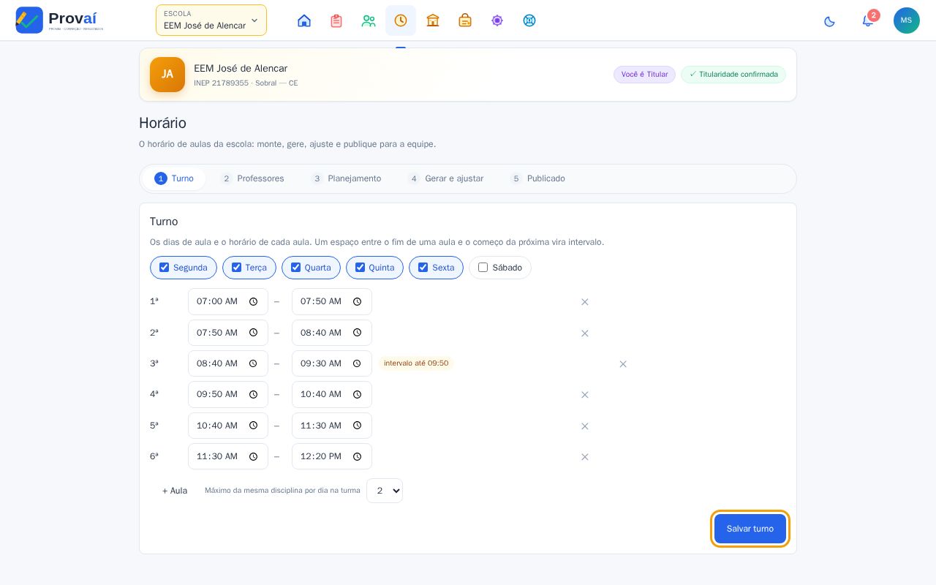Uncheck the Quinta checkbox
936x585 pixels.
tap(360, 268)
